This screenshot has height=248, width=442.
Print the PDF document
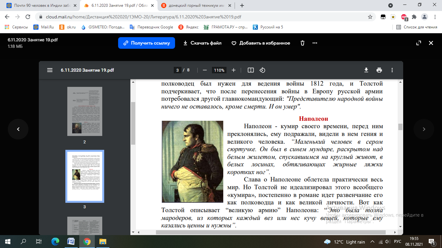click(x=379, y=70)
